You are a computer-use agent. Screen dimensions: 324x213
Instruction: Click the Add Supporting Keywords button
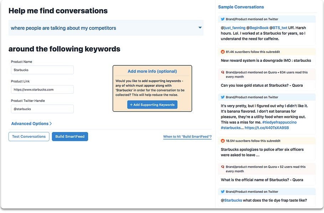click(152, 104)
